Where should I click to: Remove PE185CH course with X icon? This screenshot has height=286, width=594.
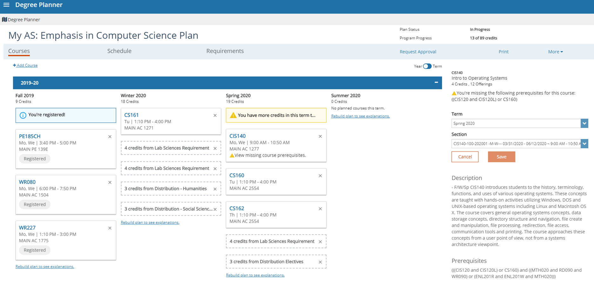click(x=110, y=137)
